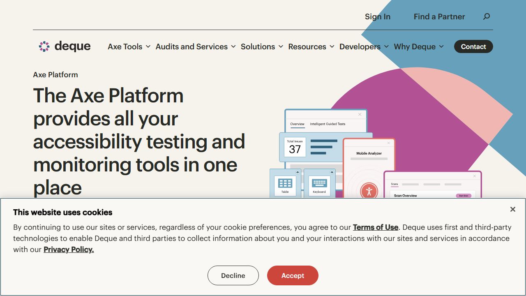The image size is (526, 296).
Task: Dismiss the cookie banner with the X
Action: pos(512,209)
